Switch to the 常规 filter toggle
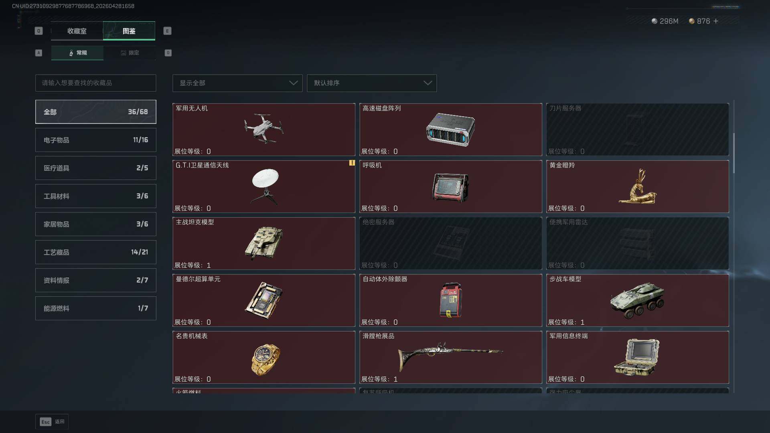770x433 pixels. click(x=77, y=53)
